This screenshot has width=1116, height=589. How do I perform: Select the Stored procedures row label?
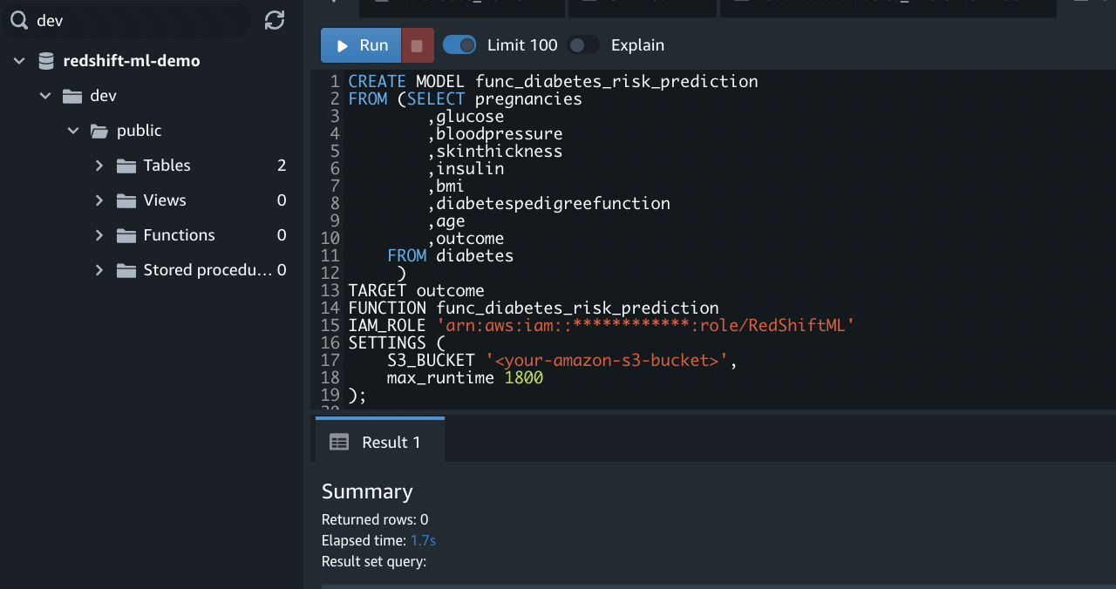click(x=208, y=270)
